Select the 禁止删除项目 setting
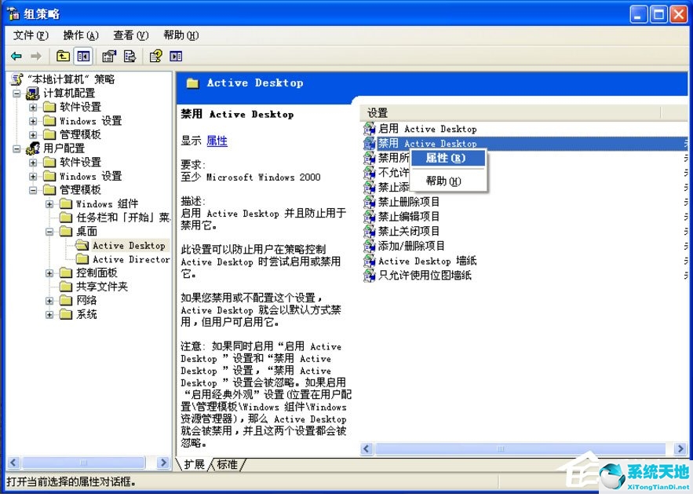693x494 pixels. pos(408,202)
